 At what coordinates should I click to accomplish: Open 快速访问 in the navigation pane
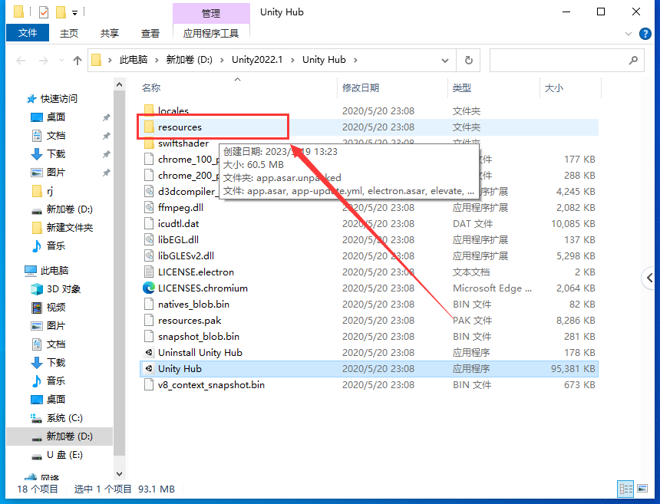[x=58, y=98]
